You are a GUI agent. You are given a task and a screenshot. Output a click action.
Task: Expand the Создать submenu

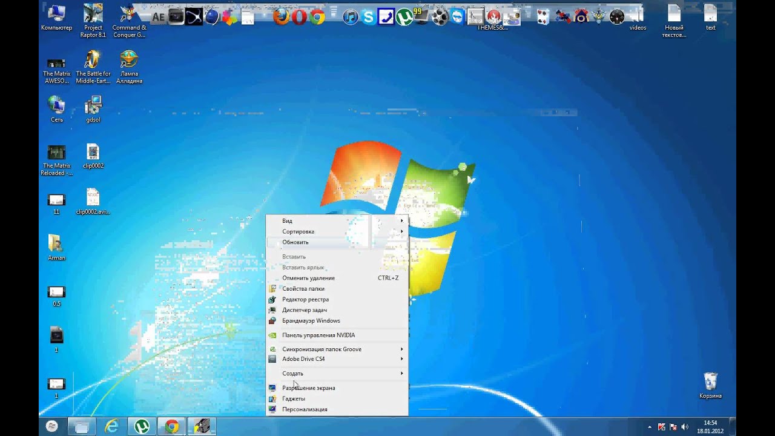337,374
